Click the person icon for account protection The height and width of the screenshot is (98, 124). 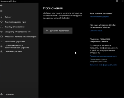point(2,27)
